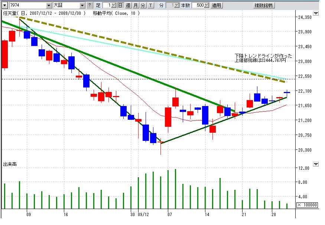Switch to weekly (週) candle interval
This screenshot has width=325, height=225.
128,6
